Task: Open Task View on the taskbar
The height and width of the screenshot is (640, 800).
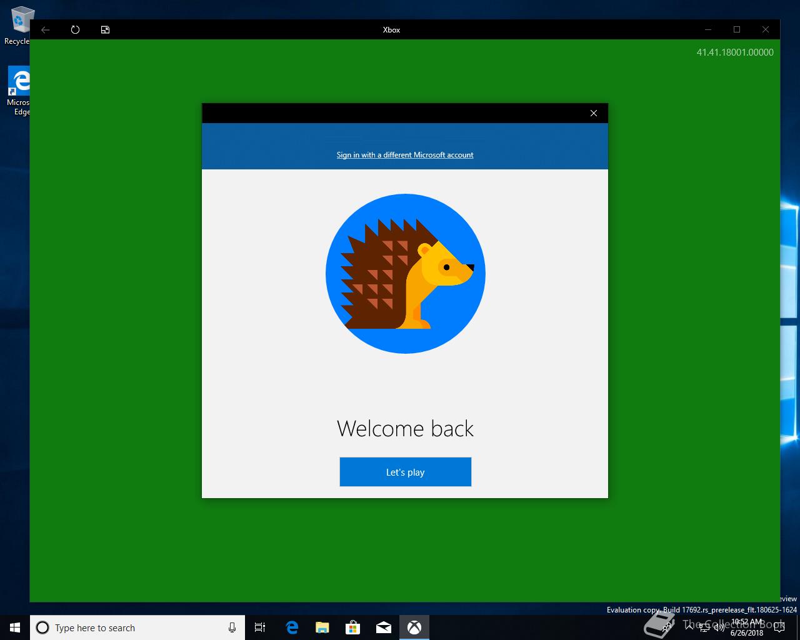Action: coord(260,627)
